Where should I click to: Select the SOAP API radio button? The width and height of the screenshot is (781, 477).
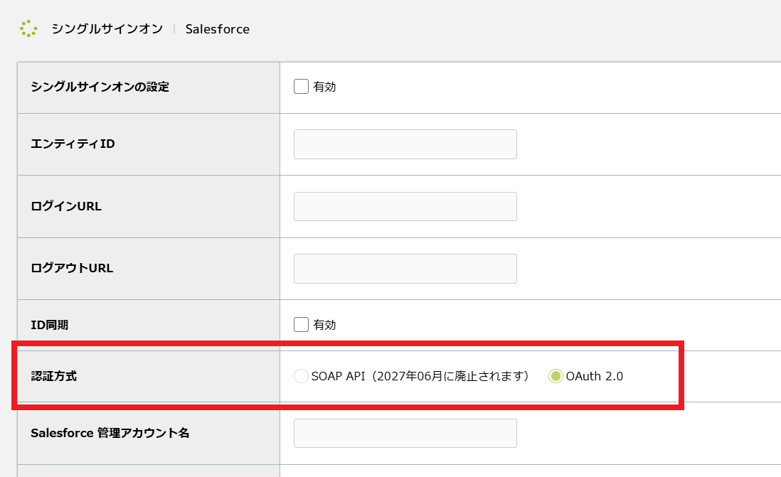pyautogui.click(x=301, y=376)
